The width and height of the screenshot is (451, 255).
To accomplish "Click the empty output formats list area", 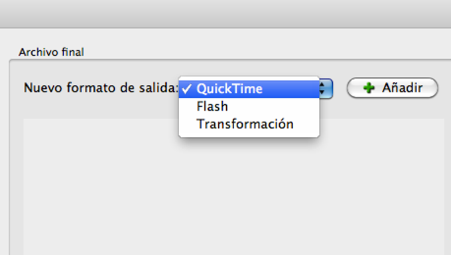I will point(233,187).
